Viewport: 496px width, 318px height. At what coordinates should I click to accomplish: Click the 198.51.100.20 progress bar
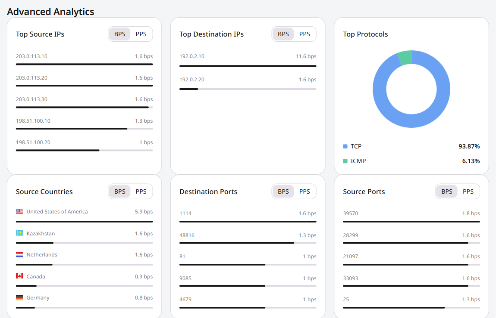(x=84, y=150)
